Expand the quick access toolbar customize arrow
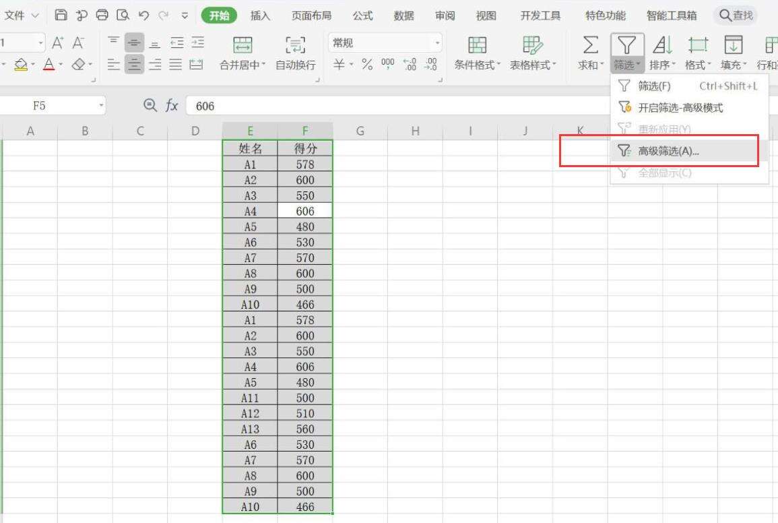This screenshot has height=523, width=778. click(185, 16)
